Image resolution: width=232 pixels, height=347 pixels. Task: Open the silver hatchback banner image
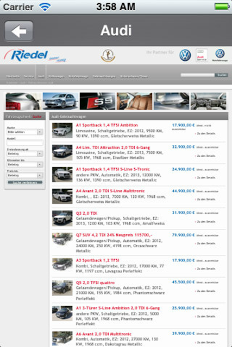point(60,101)
